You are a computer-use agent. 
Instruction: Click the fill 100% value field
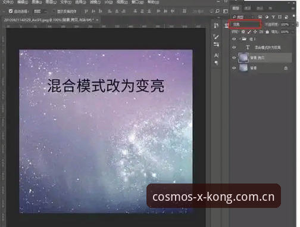coord(285,32)
